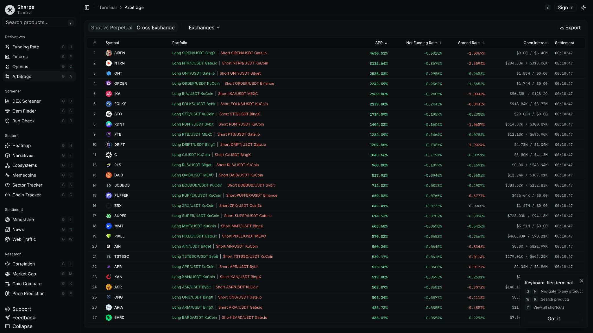The width and height of the screenshot is (593, 333).
Task: Click the Export button
Action: coord(570,27)
